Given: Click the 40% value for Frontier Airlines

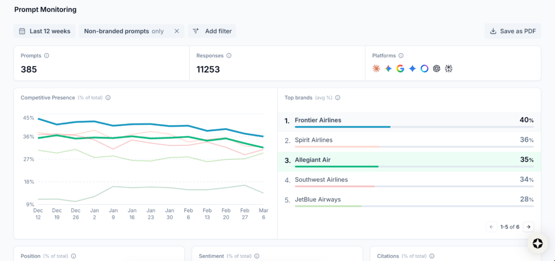Looking at the screenshot, I should [526, 120].
